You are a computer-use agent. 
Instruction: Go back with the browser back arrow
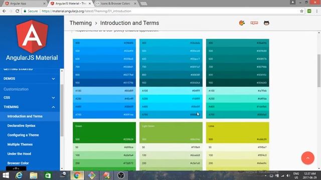pyautogui.click(x=4, y=11)
